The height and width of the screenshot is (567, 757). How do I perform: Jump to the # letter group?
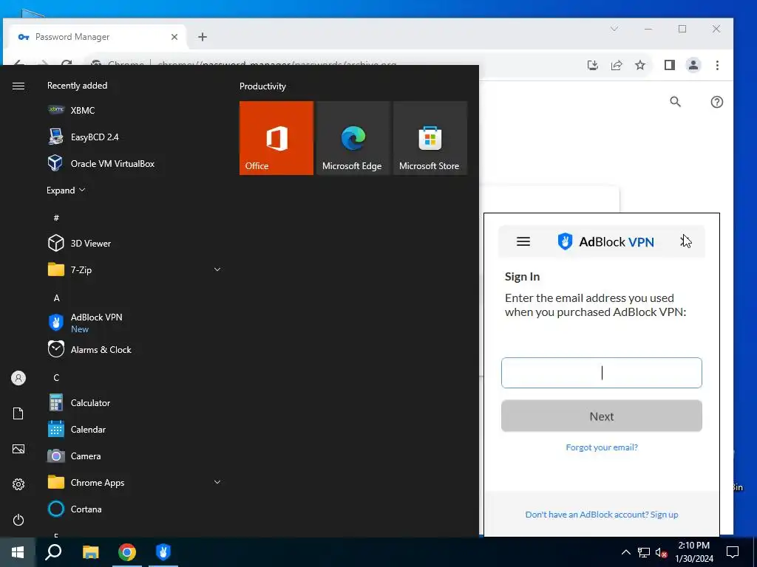(x=56, y=218)
